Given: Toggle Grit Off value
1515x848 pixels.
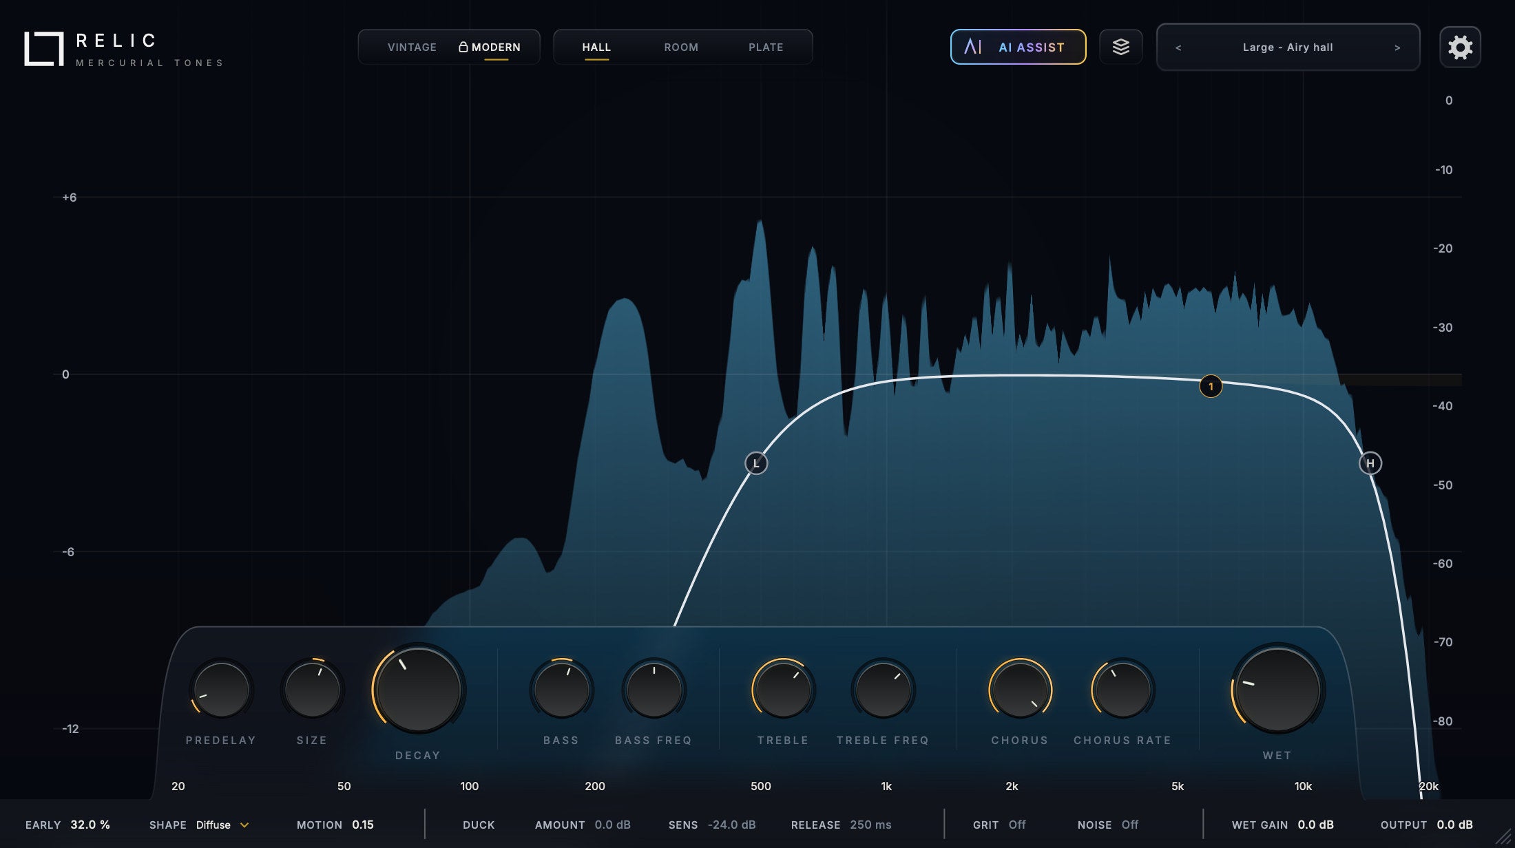Looking at the screenshot, I should 1016,825.
